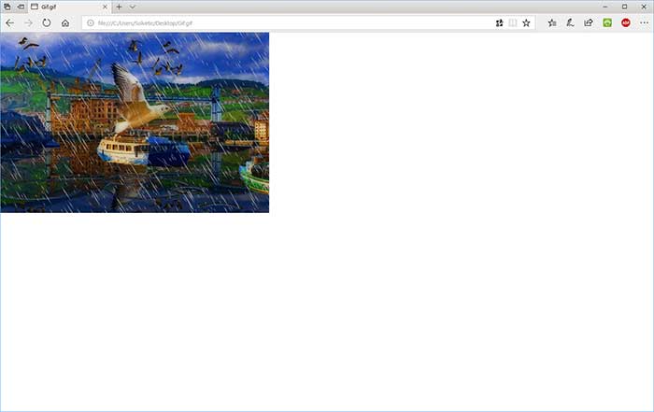This screenshot has width=654, height=412.
Task: Refresh the current page
Action: click(x=47, y=23)
